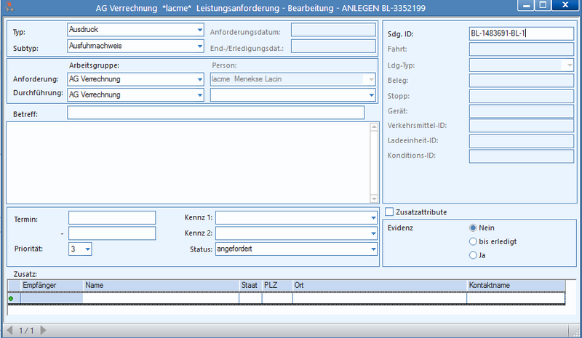
Task: Click the Betreff input field
Action: tap(215, 113)
